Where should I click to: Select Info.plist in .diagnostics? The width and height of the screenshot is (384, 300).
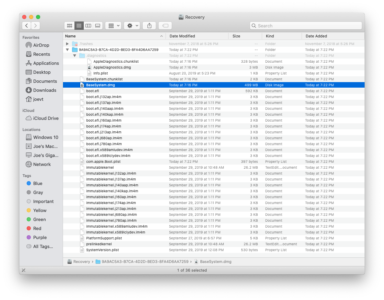214,73
